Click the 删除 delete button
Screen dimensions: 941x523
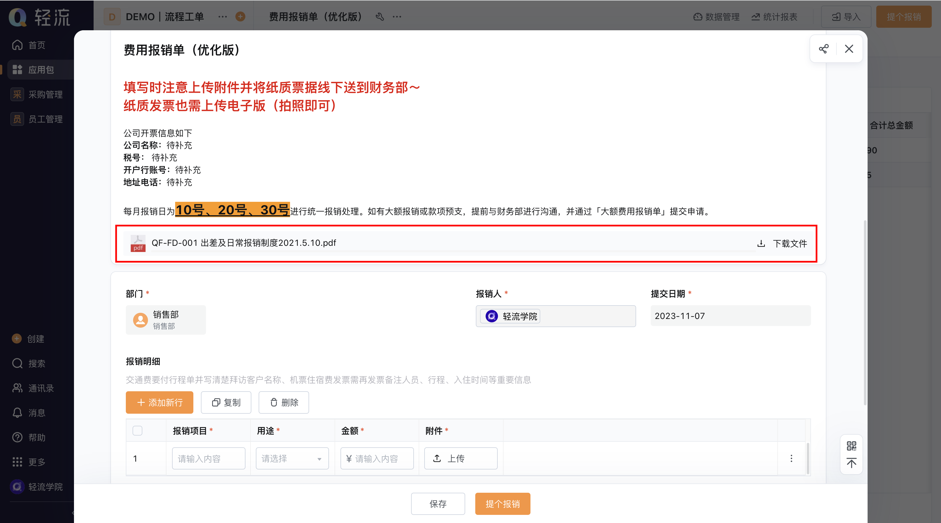pyautogui.click(x=284, y=402)
